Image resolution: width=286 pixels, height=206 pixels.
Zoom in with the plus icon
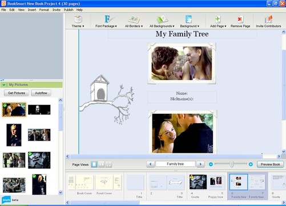(x=251, y=164)
